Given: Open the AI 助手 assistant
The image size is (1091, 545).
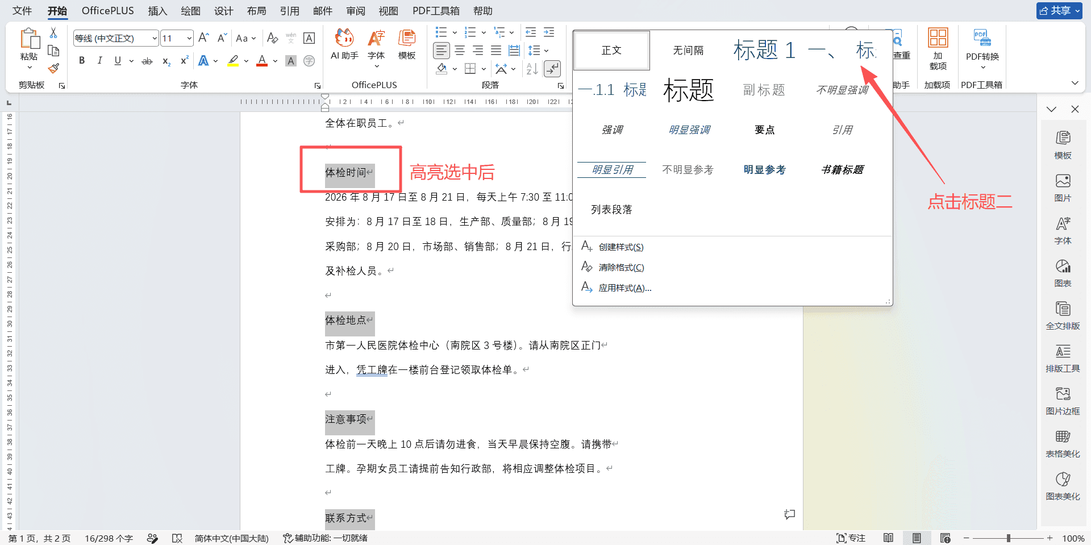Looking at the screenshot, I should (344, 44).
